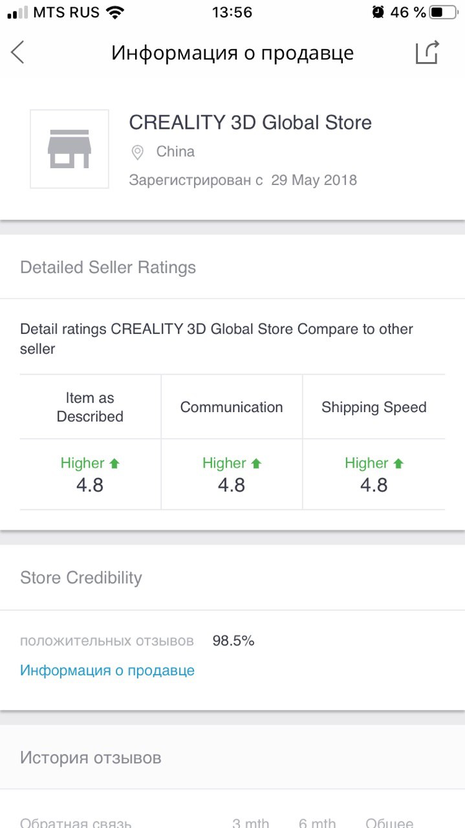Viewport: 465px width, 828px height.
Task: Go back using the left chevron
Action: [x=17, y=52]
